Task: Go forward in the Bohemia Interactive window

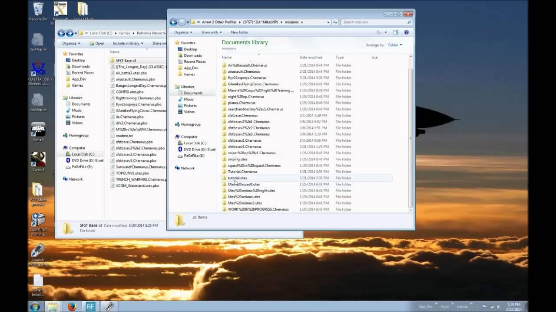Action: pos(70,33)
